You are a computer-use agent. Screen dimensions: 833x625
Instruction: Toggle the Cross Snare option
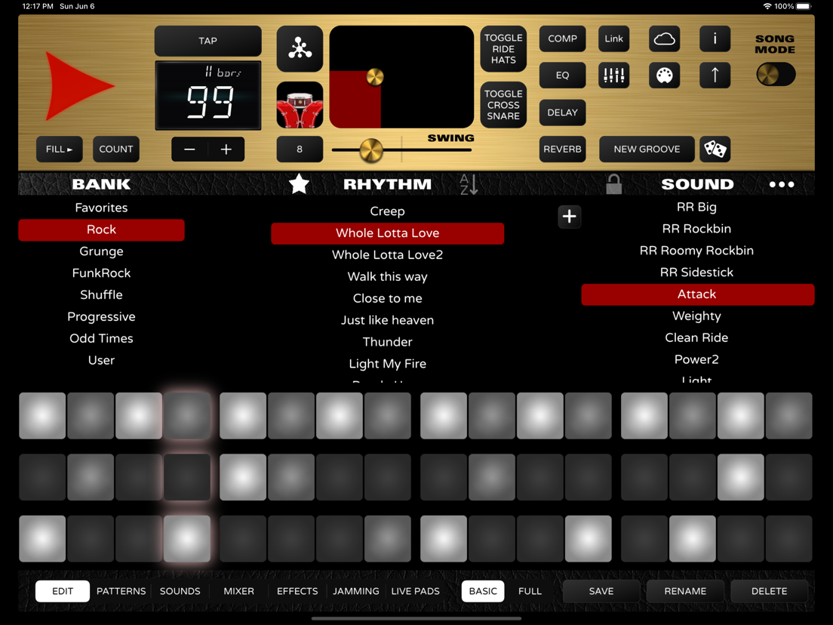(503, 105)
